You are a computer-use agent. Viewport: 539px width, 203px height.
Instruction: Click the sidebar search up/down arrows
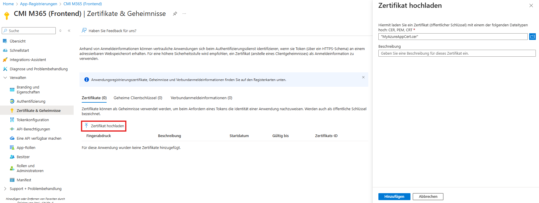(60, 31)
